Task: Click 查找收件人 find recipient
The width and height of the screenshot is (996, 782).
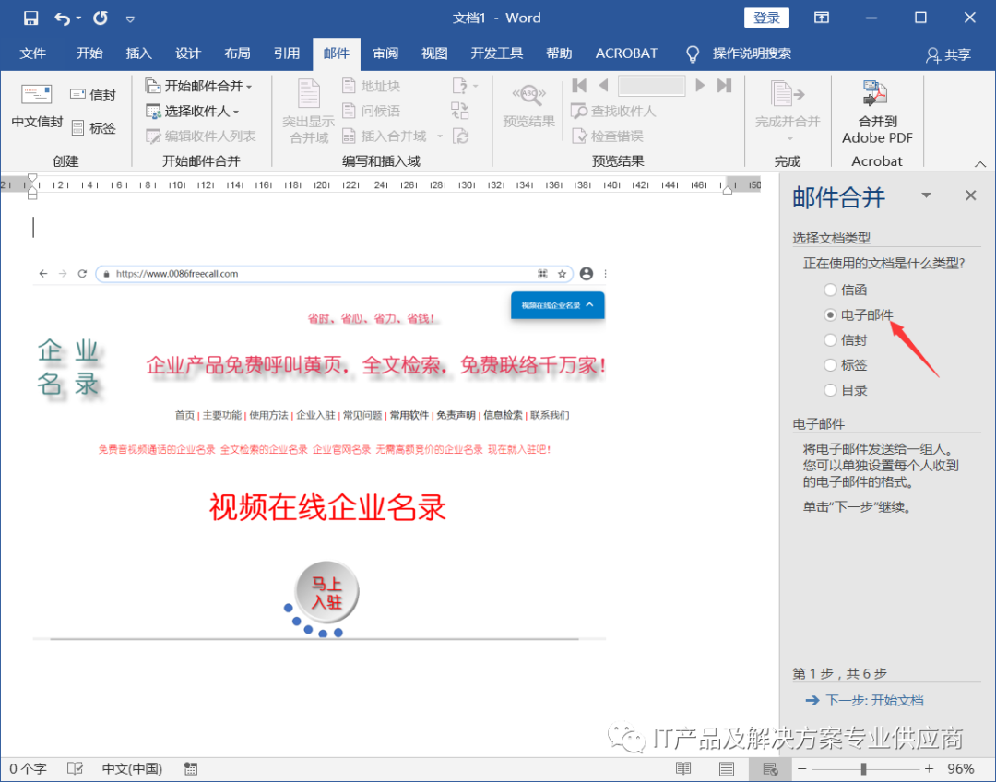Action: click(x=613, y=112)
